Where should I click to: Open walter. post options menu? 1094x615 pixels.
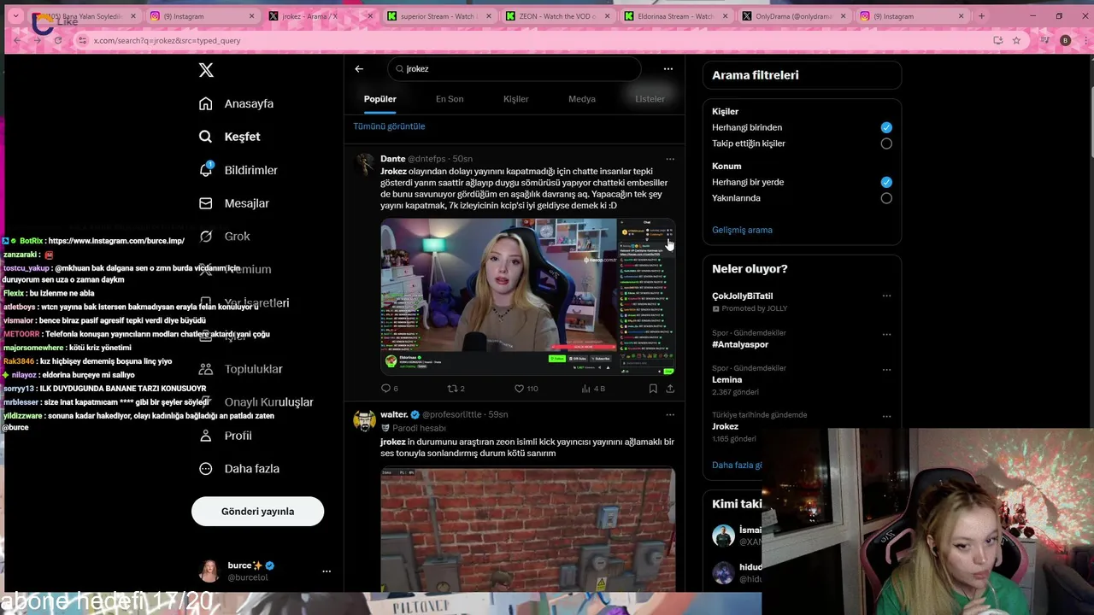pos(670,414)
